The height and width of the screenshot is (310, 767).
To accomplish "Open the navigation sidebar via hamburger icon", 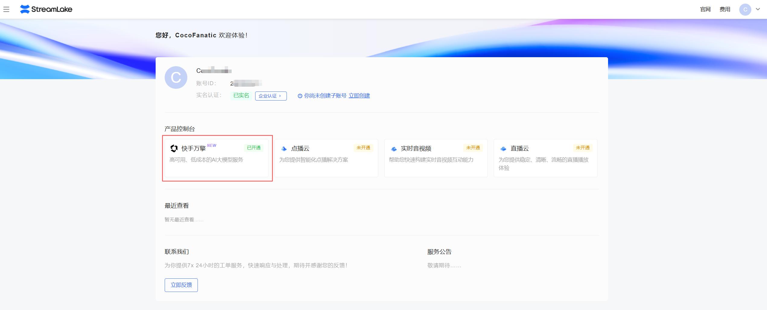I will 7,9.
